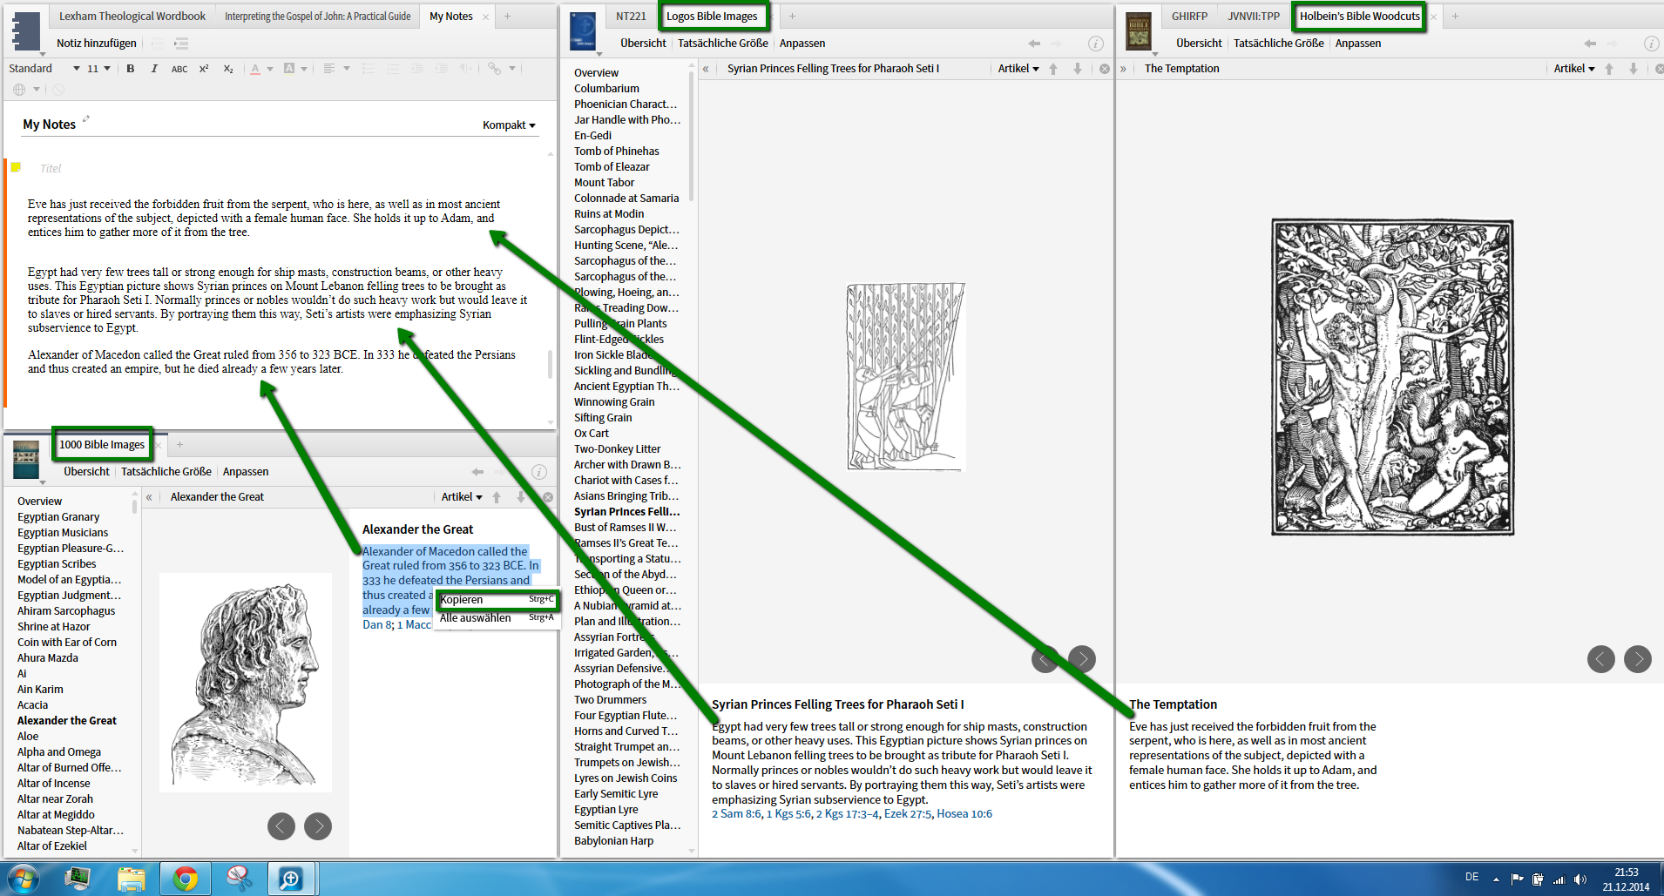The width and height of the screenshot is (1664, 896).
Task: Show info for 1000 Bible Images panel
Action: [539, 472]
